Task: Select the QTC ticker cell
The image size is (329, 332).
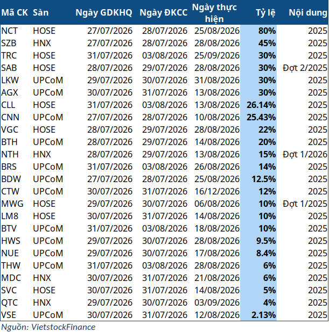Action: 10,302
